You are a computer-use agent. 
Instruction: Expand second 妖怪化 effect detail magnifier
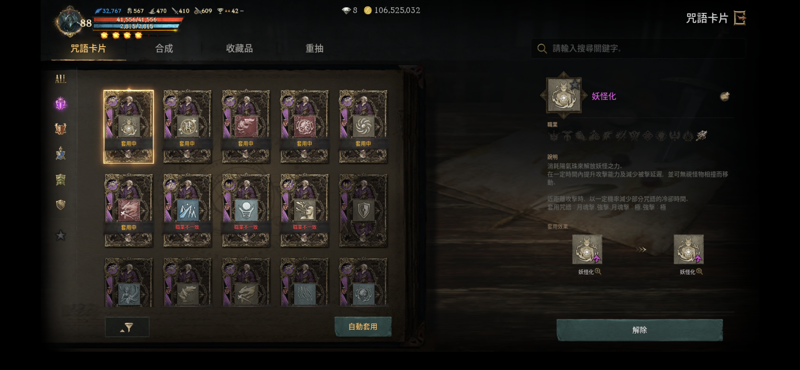(699, 271)
